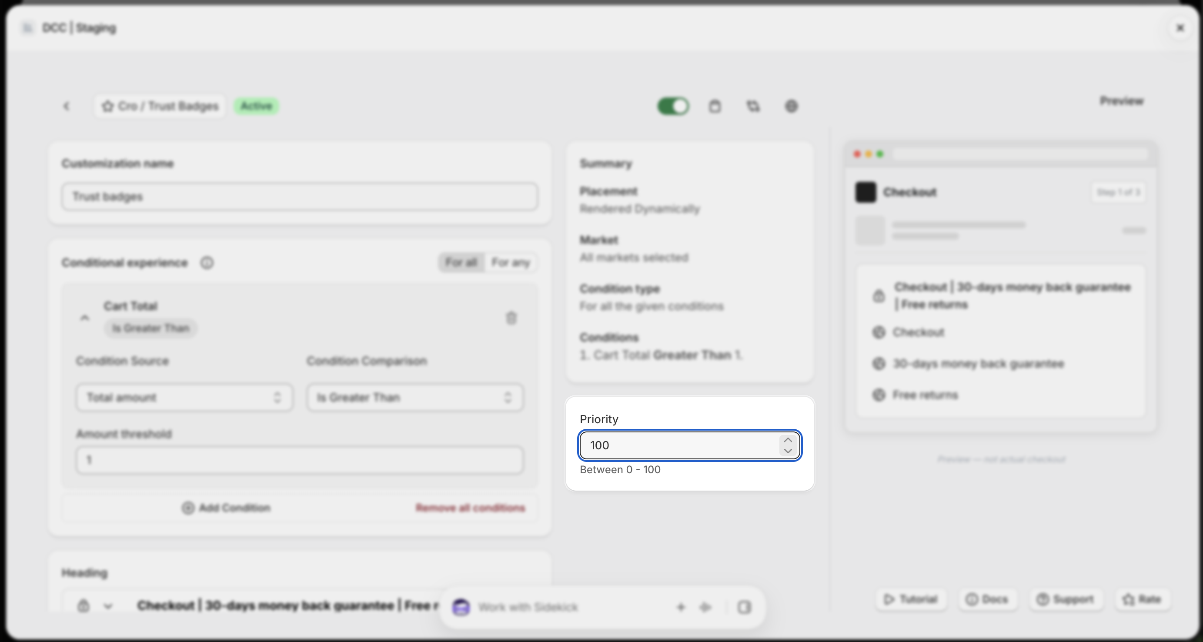Click the black Checkout logo square in the preview

coord(865,192)
